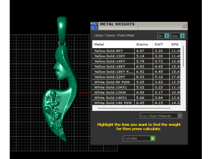Click the Calculate button
The height and width of the screenshot is (159, 212).
[139, 138]
